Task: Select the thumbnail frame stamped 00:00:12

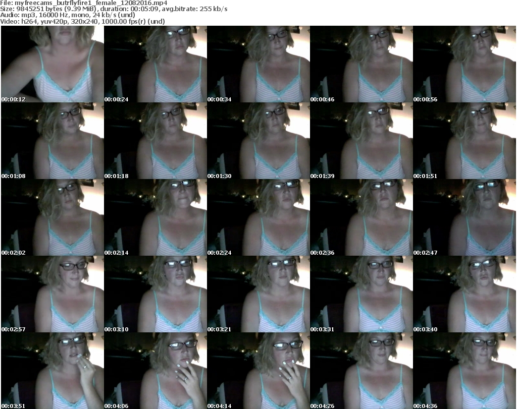Action: pyautogui.click(x=53, y=64)
